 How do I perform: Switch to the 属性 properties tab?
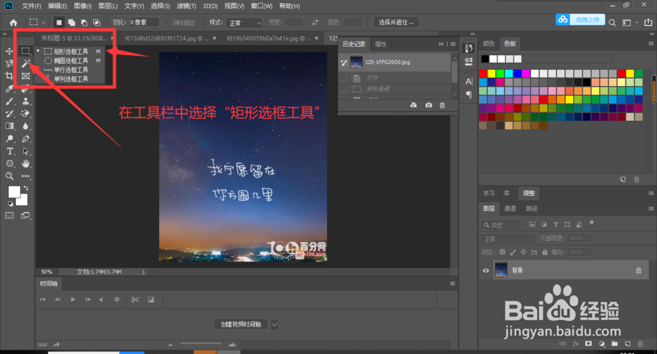380,44
